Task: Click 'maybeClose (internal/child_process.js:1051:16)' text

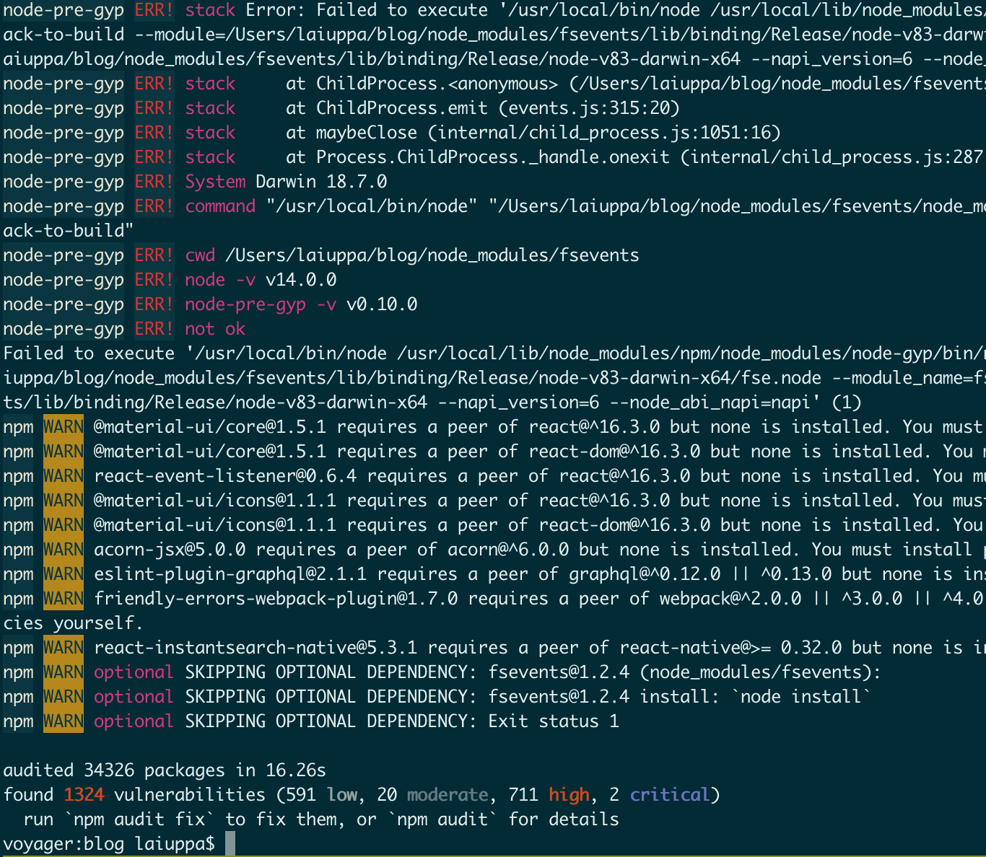Action: point(549,132)
